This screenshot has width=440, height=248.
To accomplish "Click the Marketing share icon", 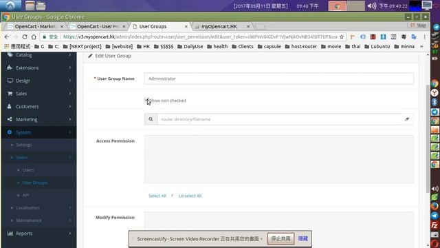I will click(10, 119).
